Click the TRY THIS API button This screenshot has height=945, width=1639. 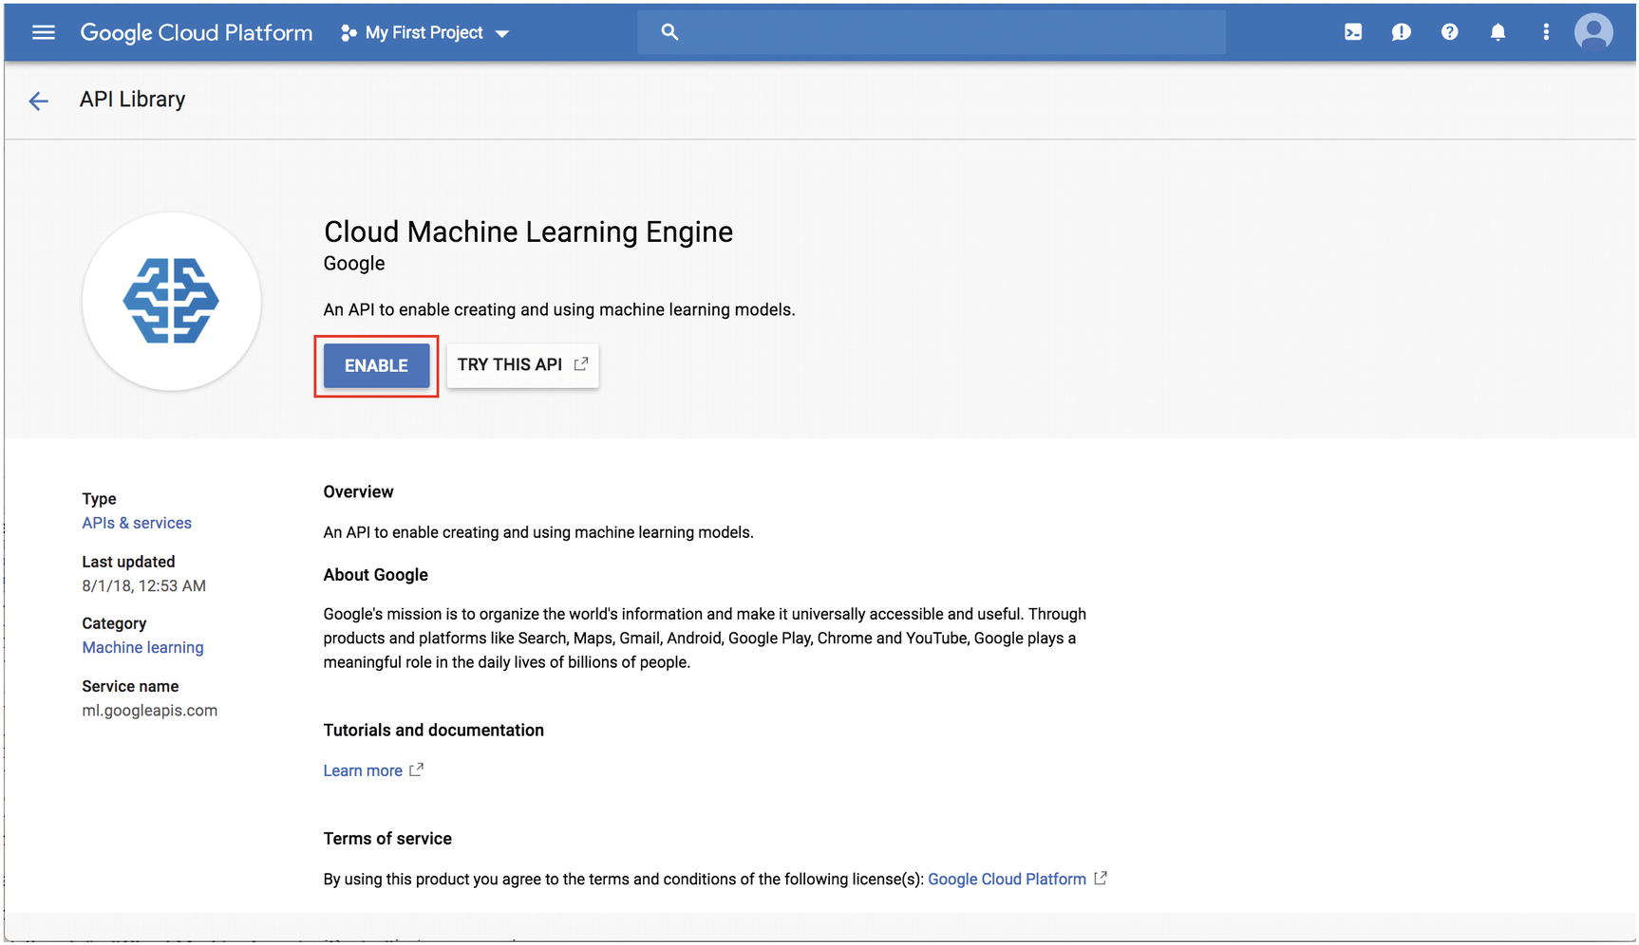tap(511, 364)
